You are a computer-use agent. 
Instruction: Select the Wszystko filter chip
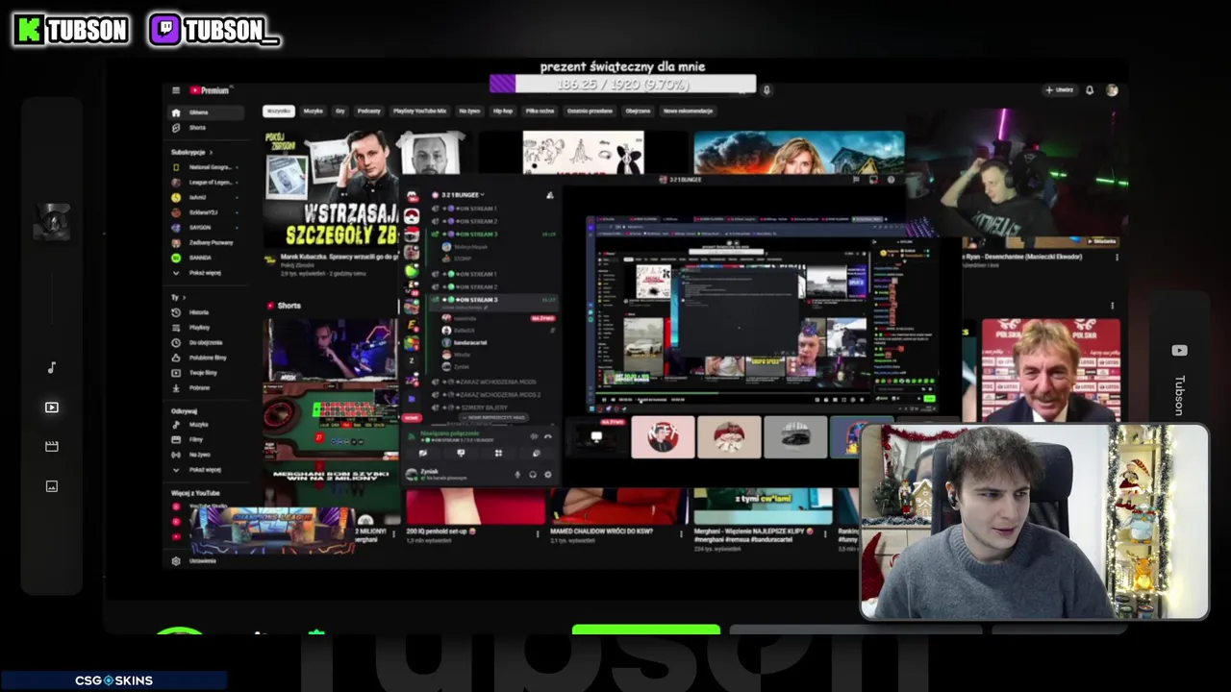pyautogui.click(x=279, y=111)
